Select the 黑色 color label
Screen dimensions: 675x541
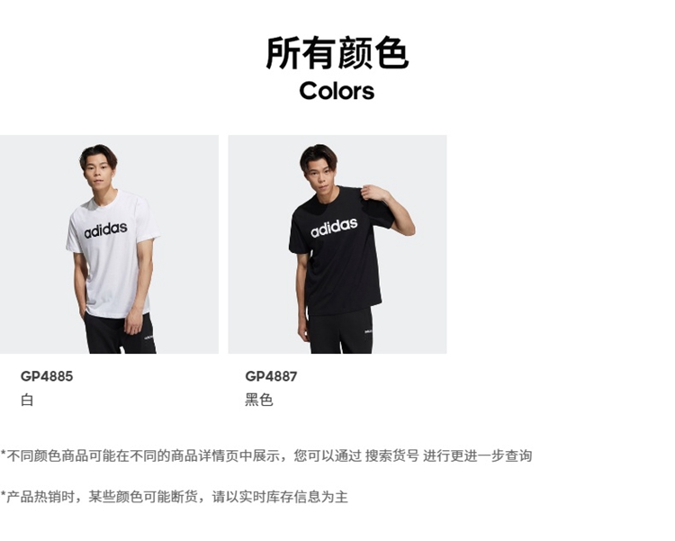pyautogui.click(x=258, y=400)
